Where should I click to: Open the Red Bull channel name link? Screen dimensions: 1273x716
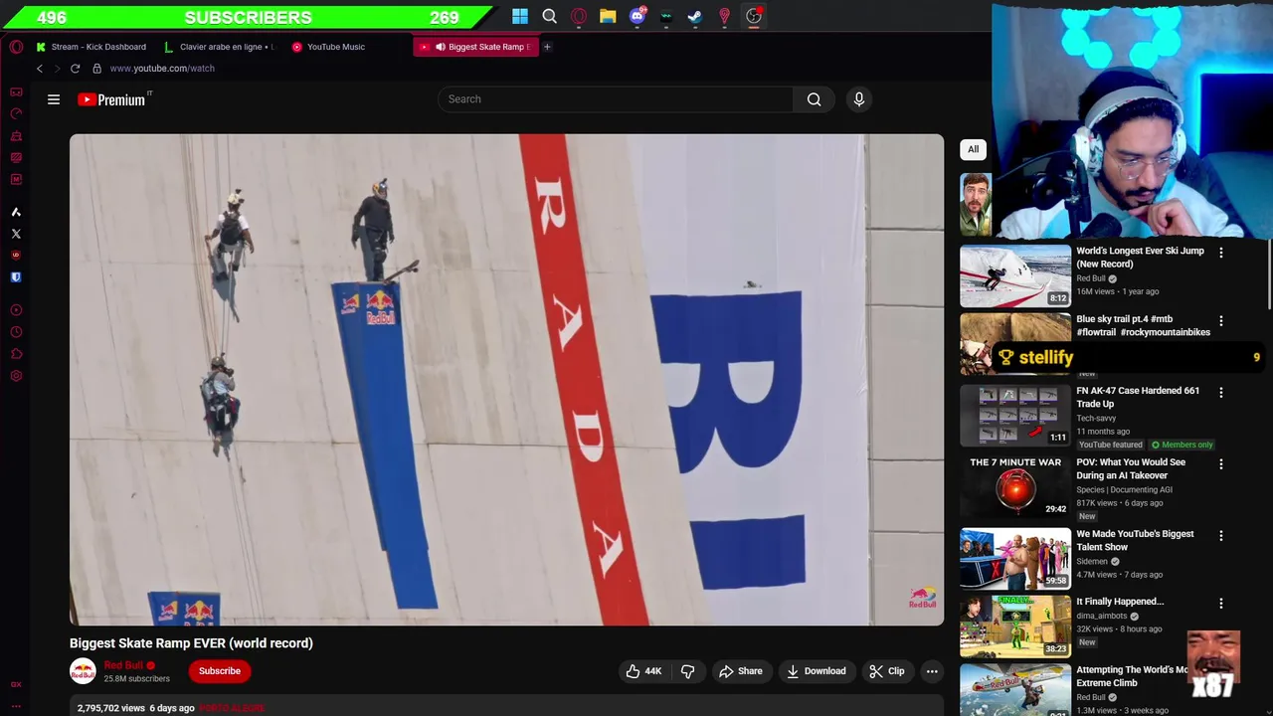point(124,665)
